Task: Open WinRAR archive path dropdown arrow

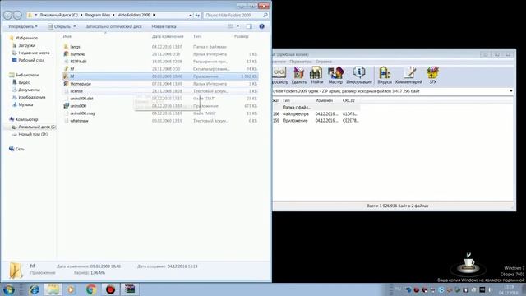Action: tap(511, 91)
